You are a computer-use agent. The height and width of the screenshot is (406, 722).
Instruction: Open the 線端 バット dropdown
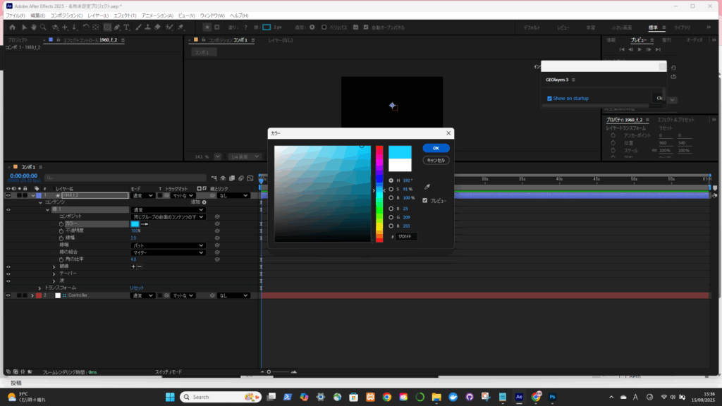168,245
